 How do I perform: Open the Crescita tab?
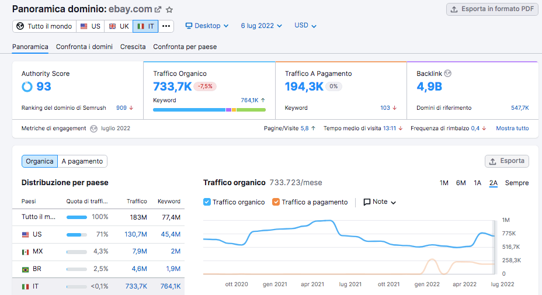[133, 47]
